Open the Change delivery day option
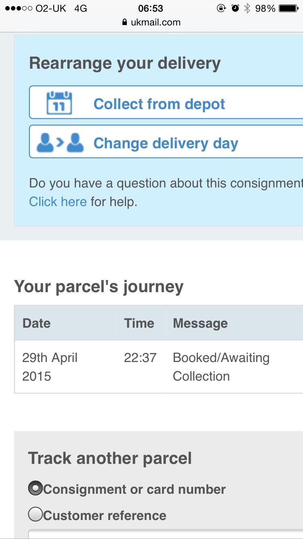The image size is (303, 539). [166, 141]
